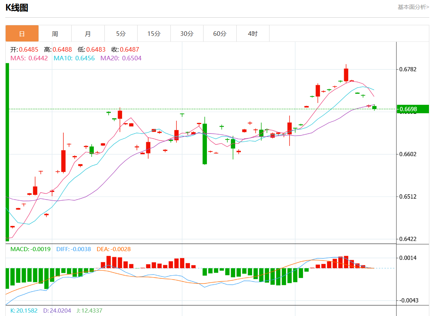Click the 高:0.6488 high price value
Viewport: 438px width, 316px height.
pos(58,49)
